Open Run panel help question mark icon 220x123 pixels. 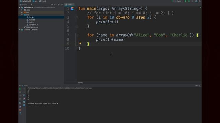[x=20, y=113]
